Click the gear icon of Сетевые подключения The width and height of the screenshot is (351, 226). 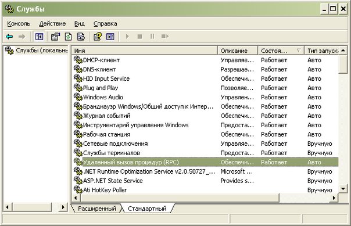(x=78, y=143)
